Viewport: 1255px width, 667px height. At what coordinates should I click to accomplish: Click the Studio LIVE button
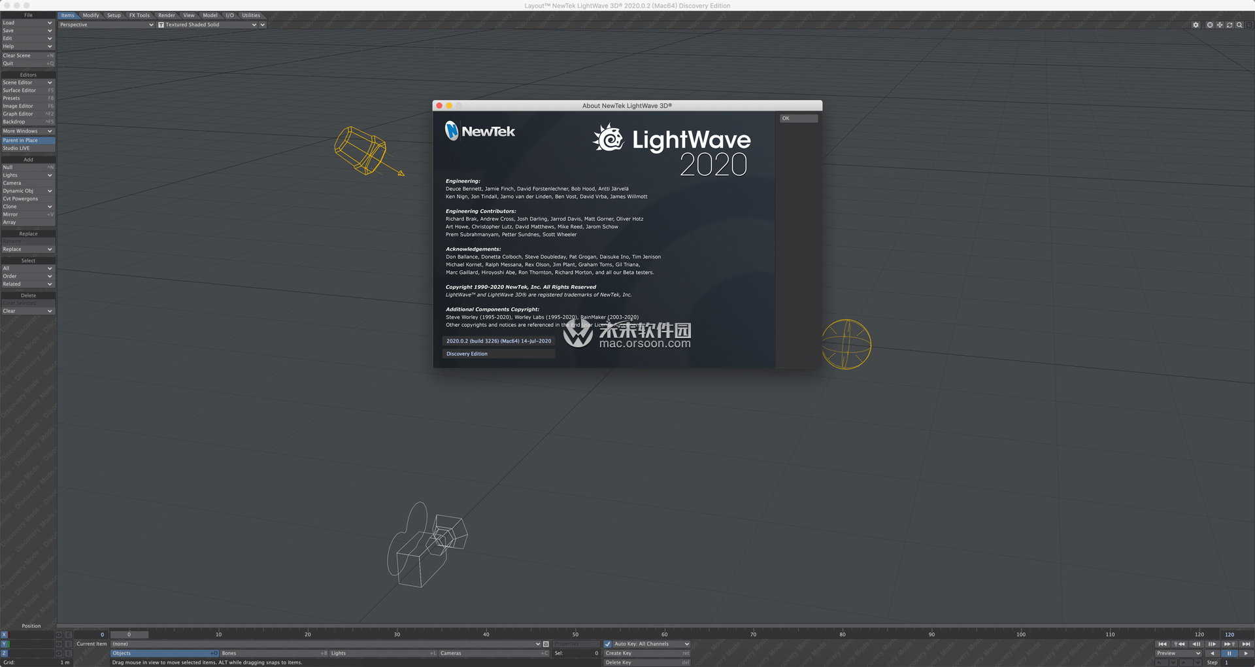[x=28, y=148]
